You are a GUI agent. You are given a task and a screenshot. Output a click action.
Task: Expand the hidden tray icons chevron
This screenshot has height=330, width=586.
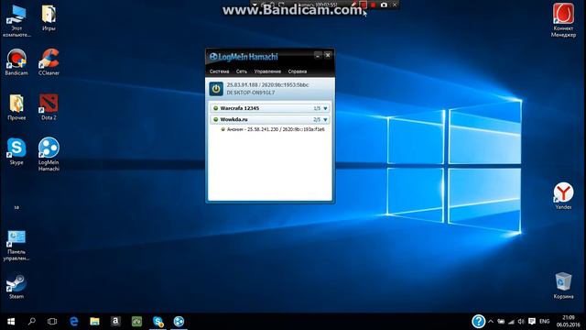pyautogui.click(x=491, y=322)
